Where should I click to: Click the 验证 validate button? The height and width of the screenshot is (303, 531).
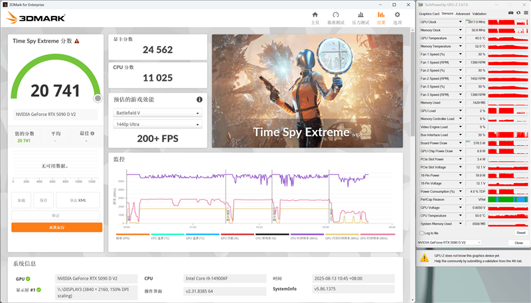(56, 215)
